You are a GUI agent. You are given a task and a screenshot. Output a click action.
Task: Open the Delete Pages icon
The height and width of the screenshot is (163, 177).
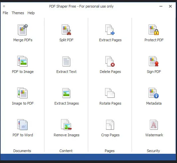click(x=110, y=61)
